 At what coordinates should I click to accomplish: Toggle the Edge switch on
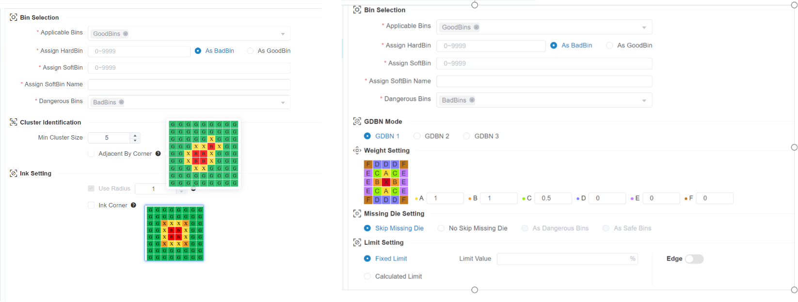point(694,259)
